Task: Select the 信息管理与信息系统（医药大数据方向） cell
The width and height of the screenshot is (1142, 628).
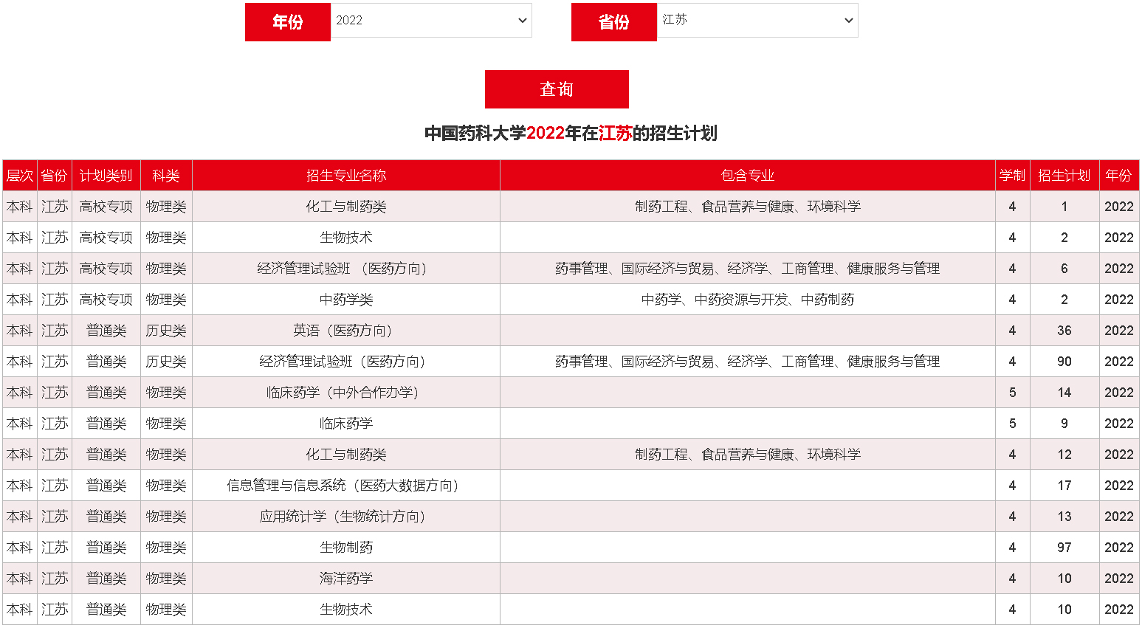Action: tap(346, 486)
